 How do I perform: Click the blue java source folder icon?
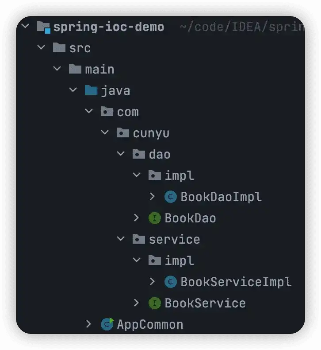coord(91,91)
